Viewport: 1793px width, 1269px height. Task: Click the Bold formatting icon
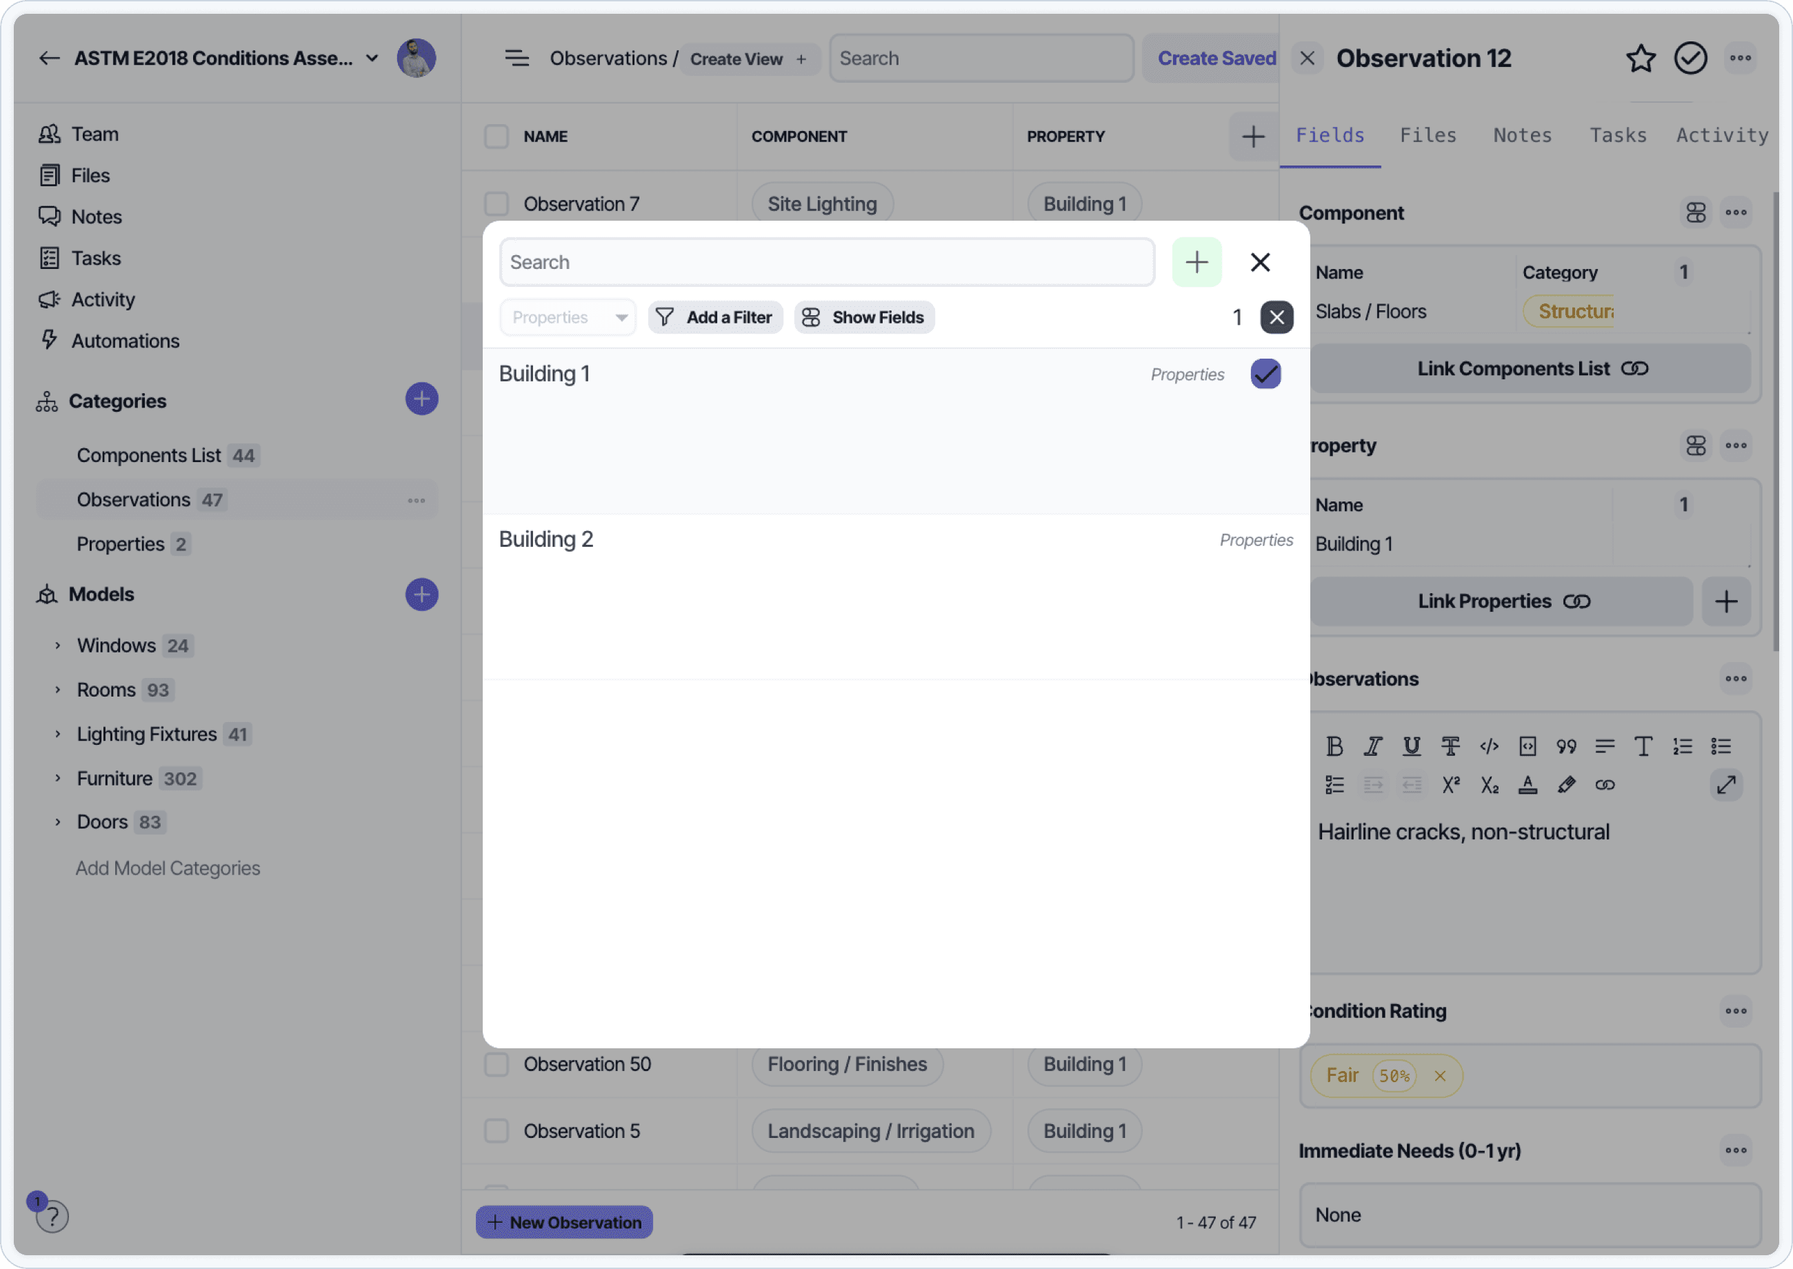(x=1334, y=746)
